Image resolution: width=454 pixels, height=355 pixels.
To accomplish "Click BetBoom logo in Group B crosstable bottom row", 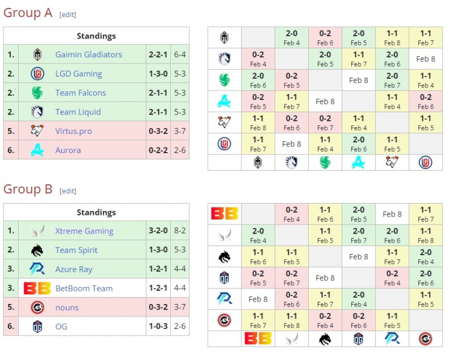I will click(x=258, y=339).
